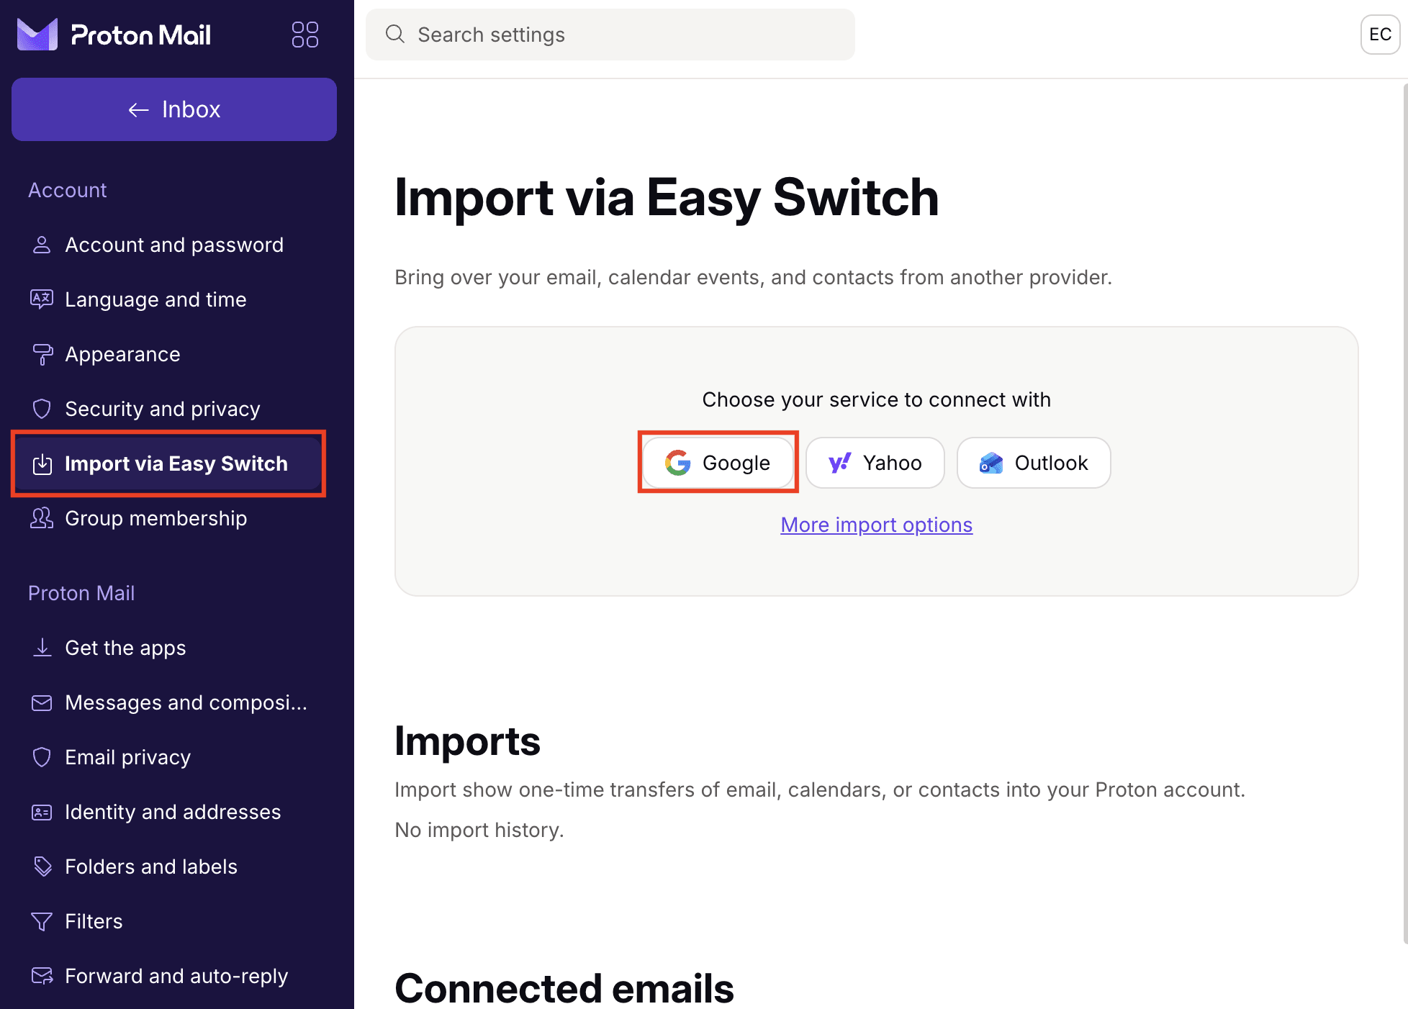The height and width of the screenshot is (1009, 1408).
Task: Focus the Search settings field
Action: click(610, 35)
